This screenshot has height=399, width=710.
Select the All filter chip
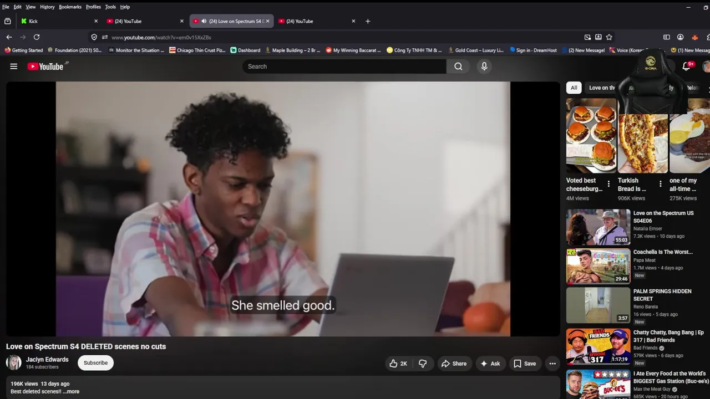click(x=574, y=88)
